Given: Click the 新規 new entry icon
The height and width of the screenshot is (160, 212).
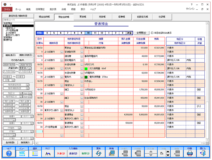Looking at the screenshot, I should coord(112,153).
